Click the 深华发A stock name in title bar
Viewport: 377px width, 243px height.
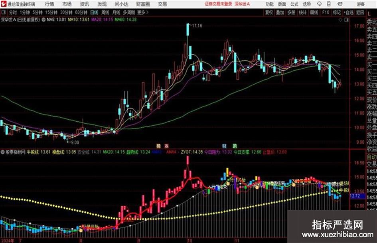(x=242, y=4)
